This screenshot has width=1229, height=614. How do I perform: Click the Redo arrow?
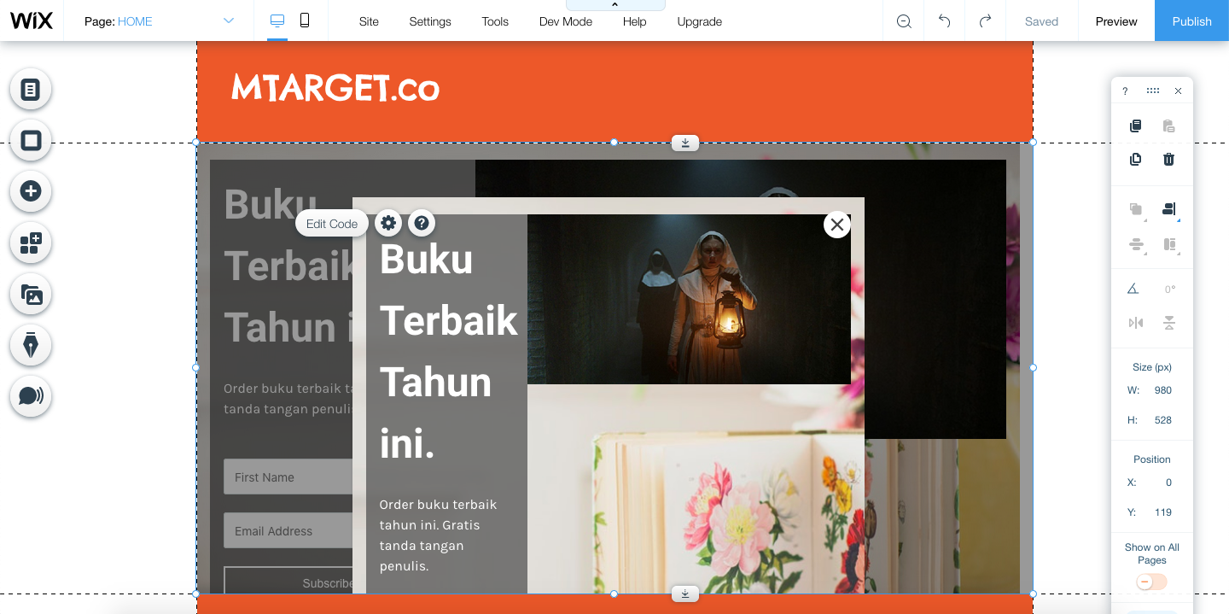click(985, 21)
